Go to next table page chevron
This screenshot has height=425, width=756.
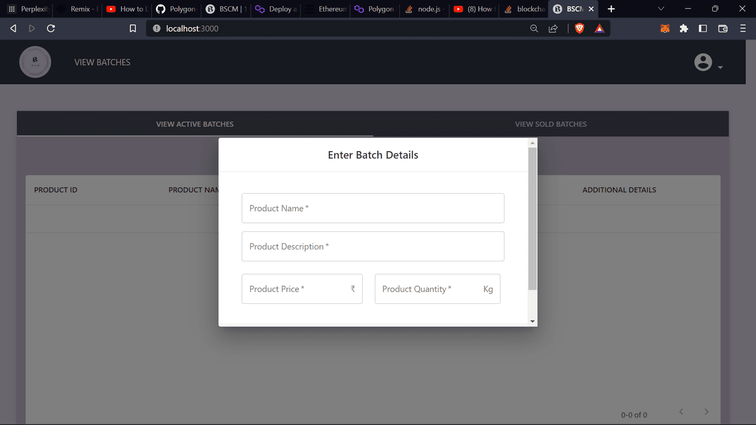tap(706, 411)
